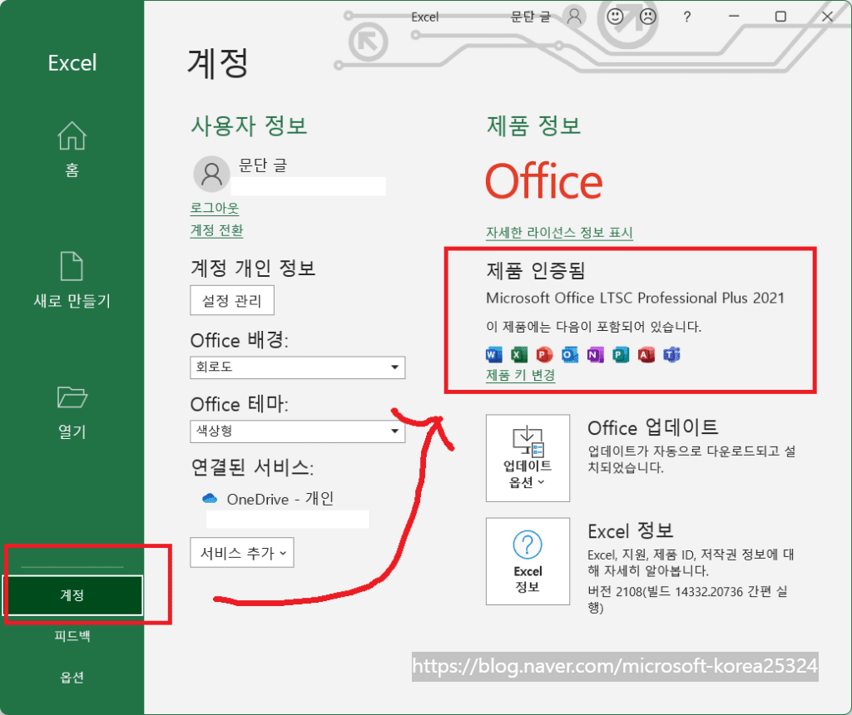Click the smiley feedback icon in title bar
The image size is (852, 715).
615,16
